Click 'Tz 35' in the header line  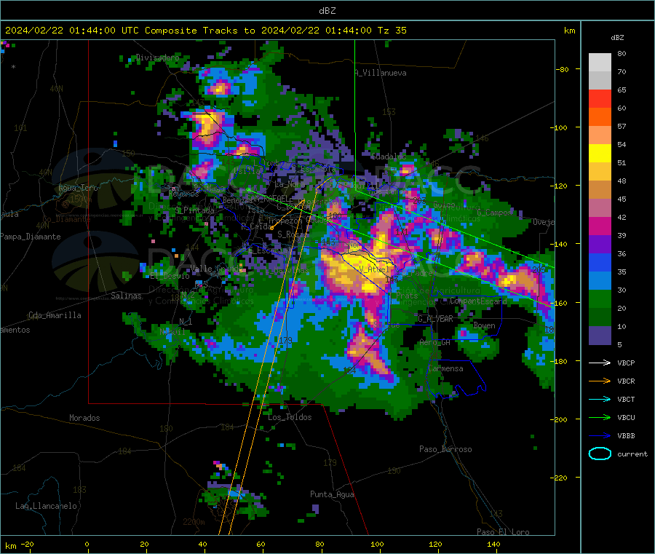click(392, 31)
